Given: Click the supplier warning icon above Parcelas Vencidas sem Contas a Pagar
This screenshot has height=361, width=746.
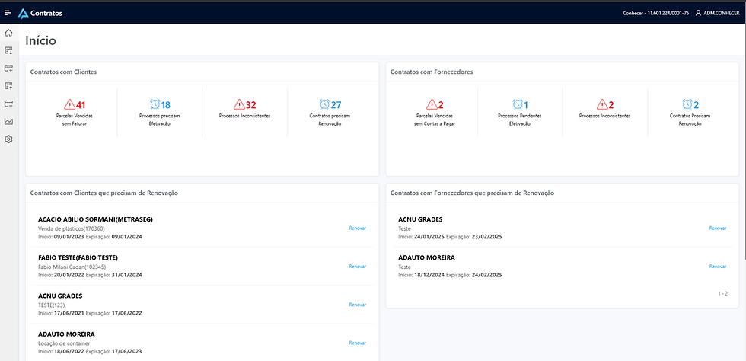Looking at the screenshot, I should click(x=432, y=104).
